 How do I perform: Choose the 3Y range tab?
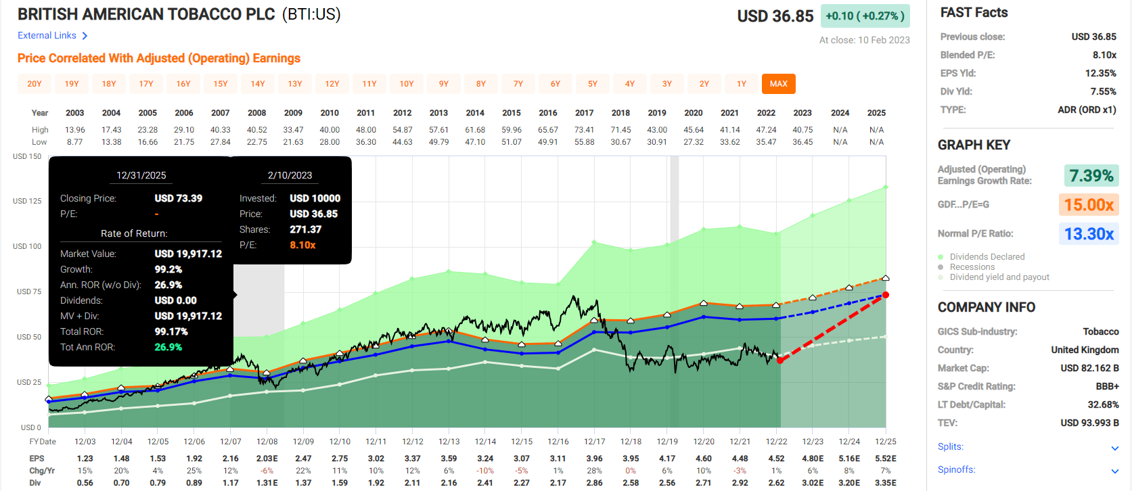tap(667, 84)
